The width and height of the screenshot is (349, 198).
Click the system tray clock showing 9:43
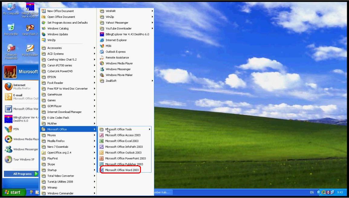click(x=340, y=192)
